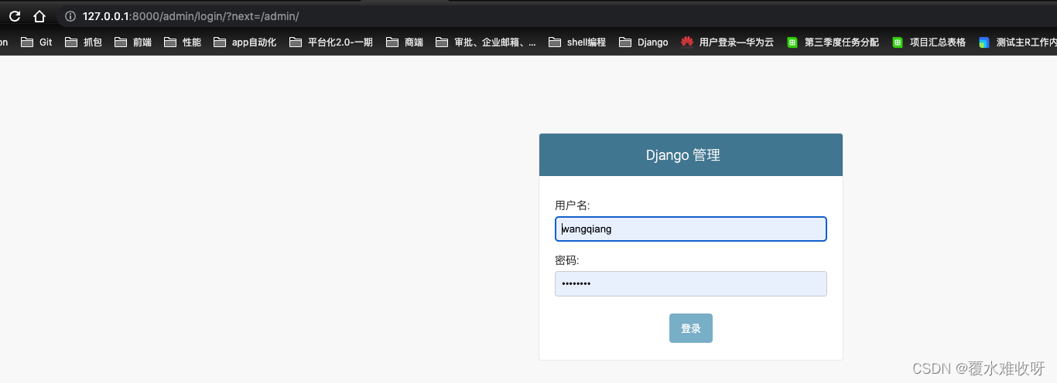The image size is (1057, 383).
Task: Open the shell编程 bookmarks folder
Action: [577, 42]
